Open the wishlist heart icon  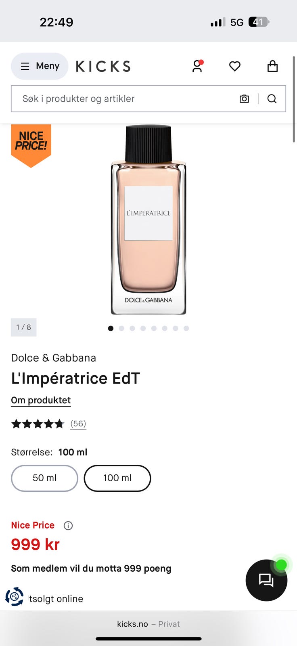[x=235, y=66]
